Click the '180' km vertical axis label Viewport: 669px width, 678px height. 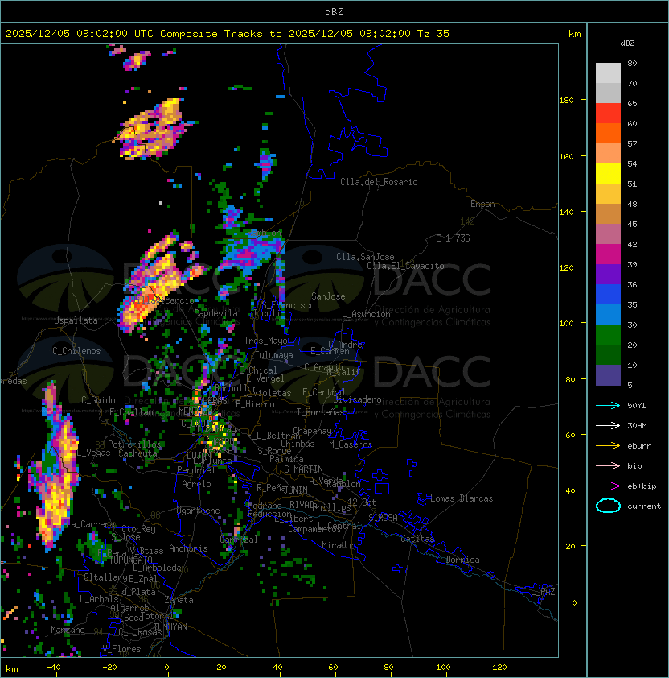(x=566, y=101)
